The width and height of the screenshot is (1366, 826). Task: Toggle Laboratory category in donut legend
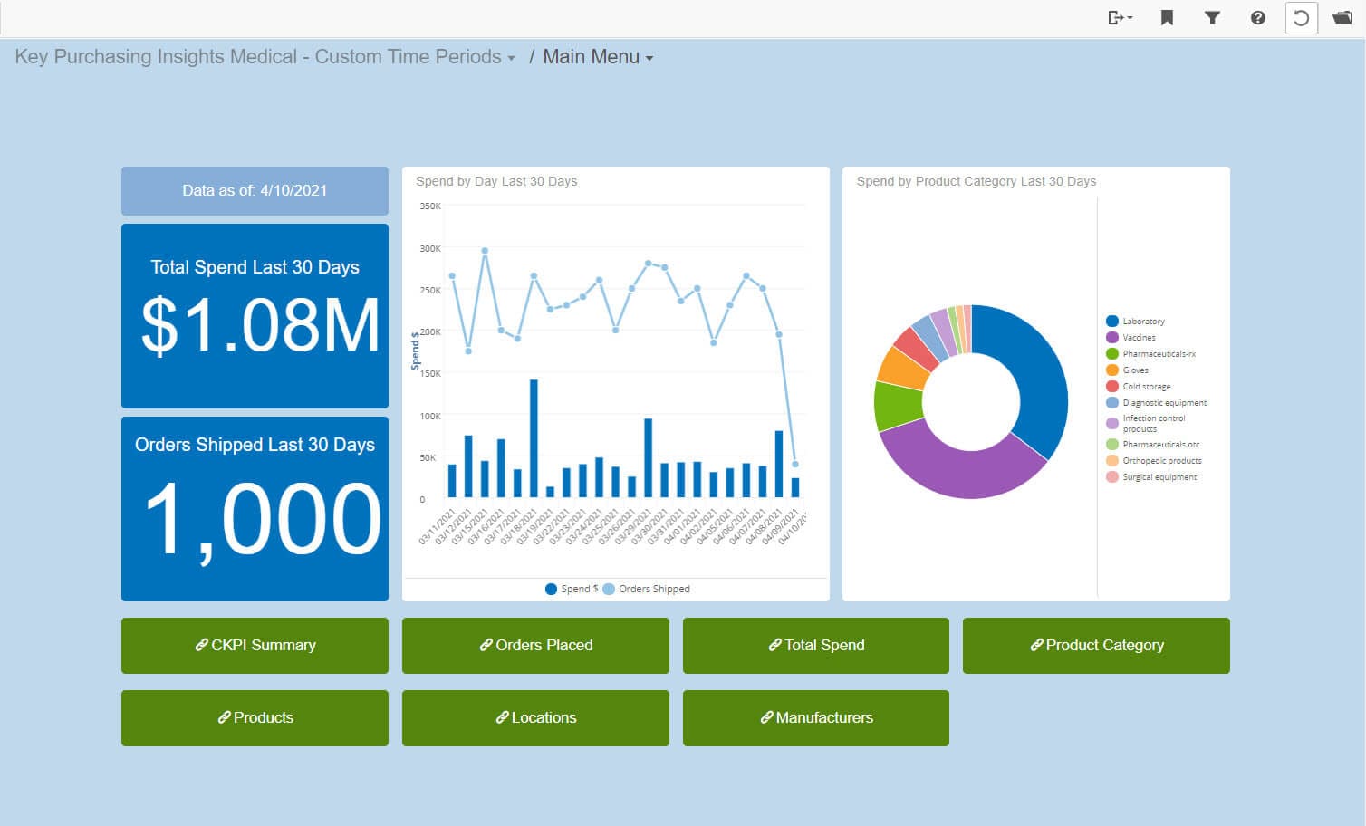click(1143, 322)
